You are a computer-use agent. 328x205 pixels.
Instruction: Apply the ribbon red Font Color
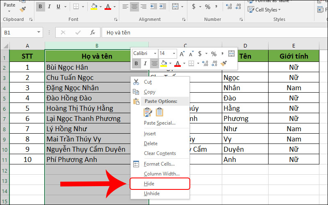click(x=108, y=7)
